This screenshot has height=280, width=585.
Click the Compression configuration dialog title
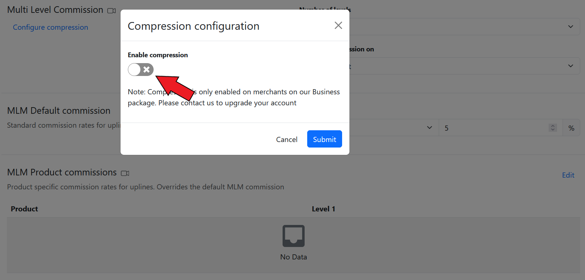193,26
